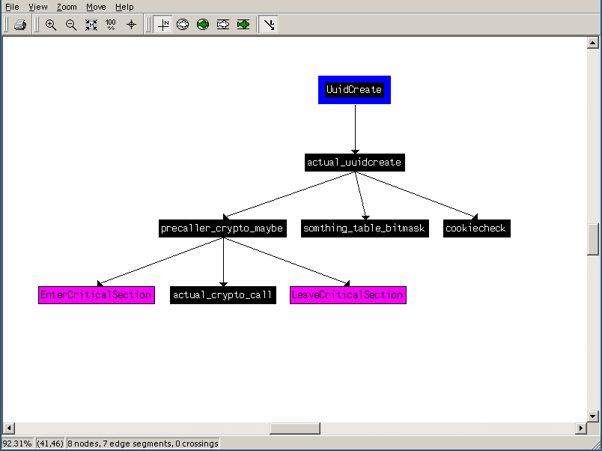Click the vertical scrollbar down arrow
Screen dimensions: 602x451
(x=594, y=416)
